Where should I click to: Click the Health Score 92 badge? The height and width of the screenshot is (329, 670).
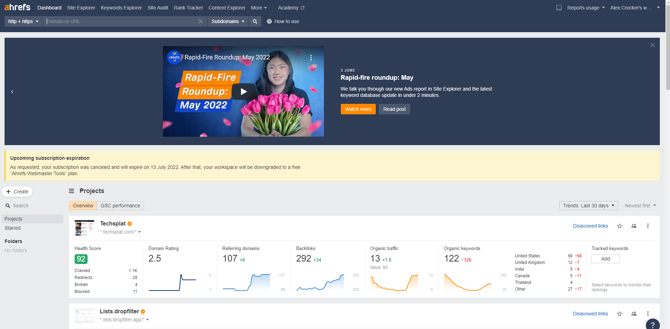pos(81,259)
